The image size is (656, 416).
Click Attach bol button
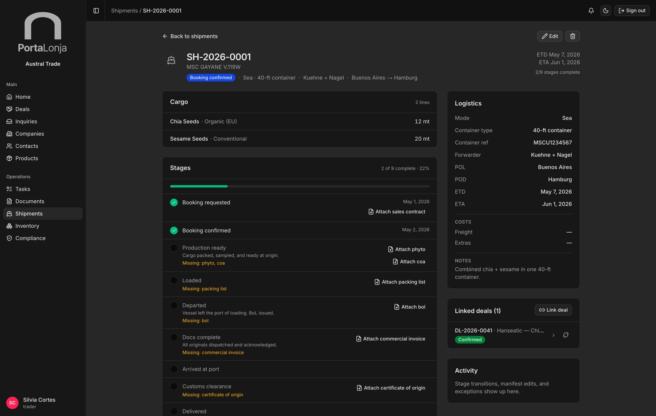(x=410, y=307)
